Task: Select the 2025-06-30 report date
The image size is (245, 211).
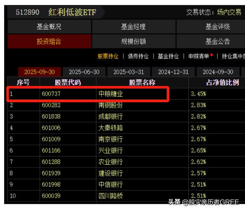Action: 84,72
